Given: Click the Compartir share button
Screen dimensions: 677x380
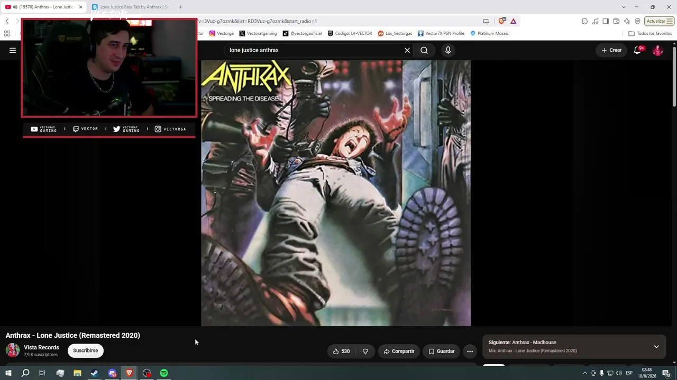Looking at the screenshot, I should (399, 351).
